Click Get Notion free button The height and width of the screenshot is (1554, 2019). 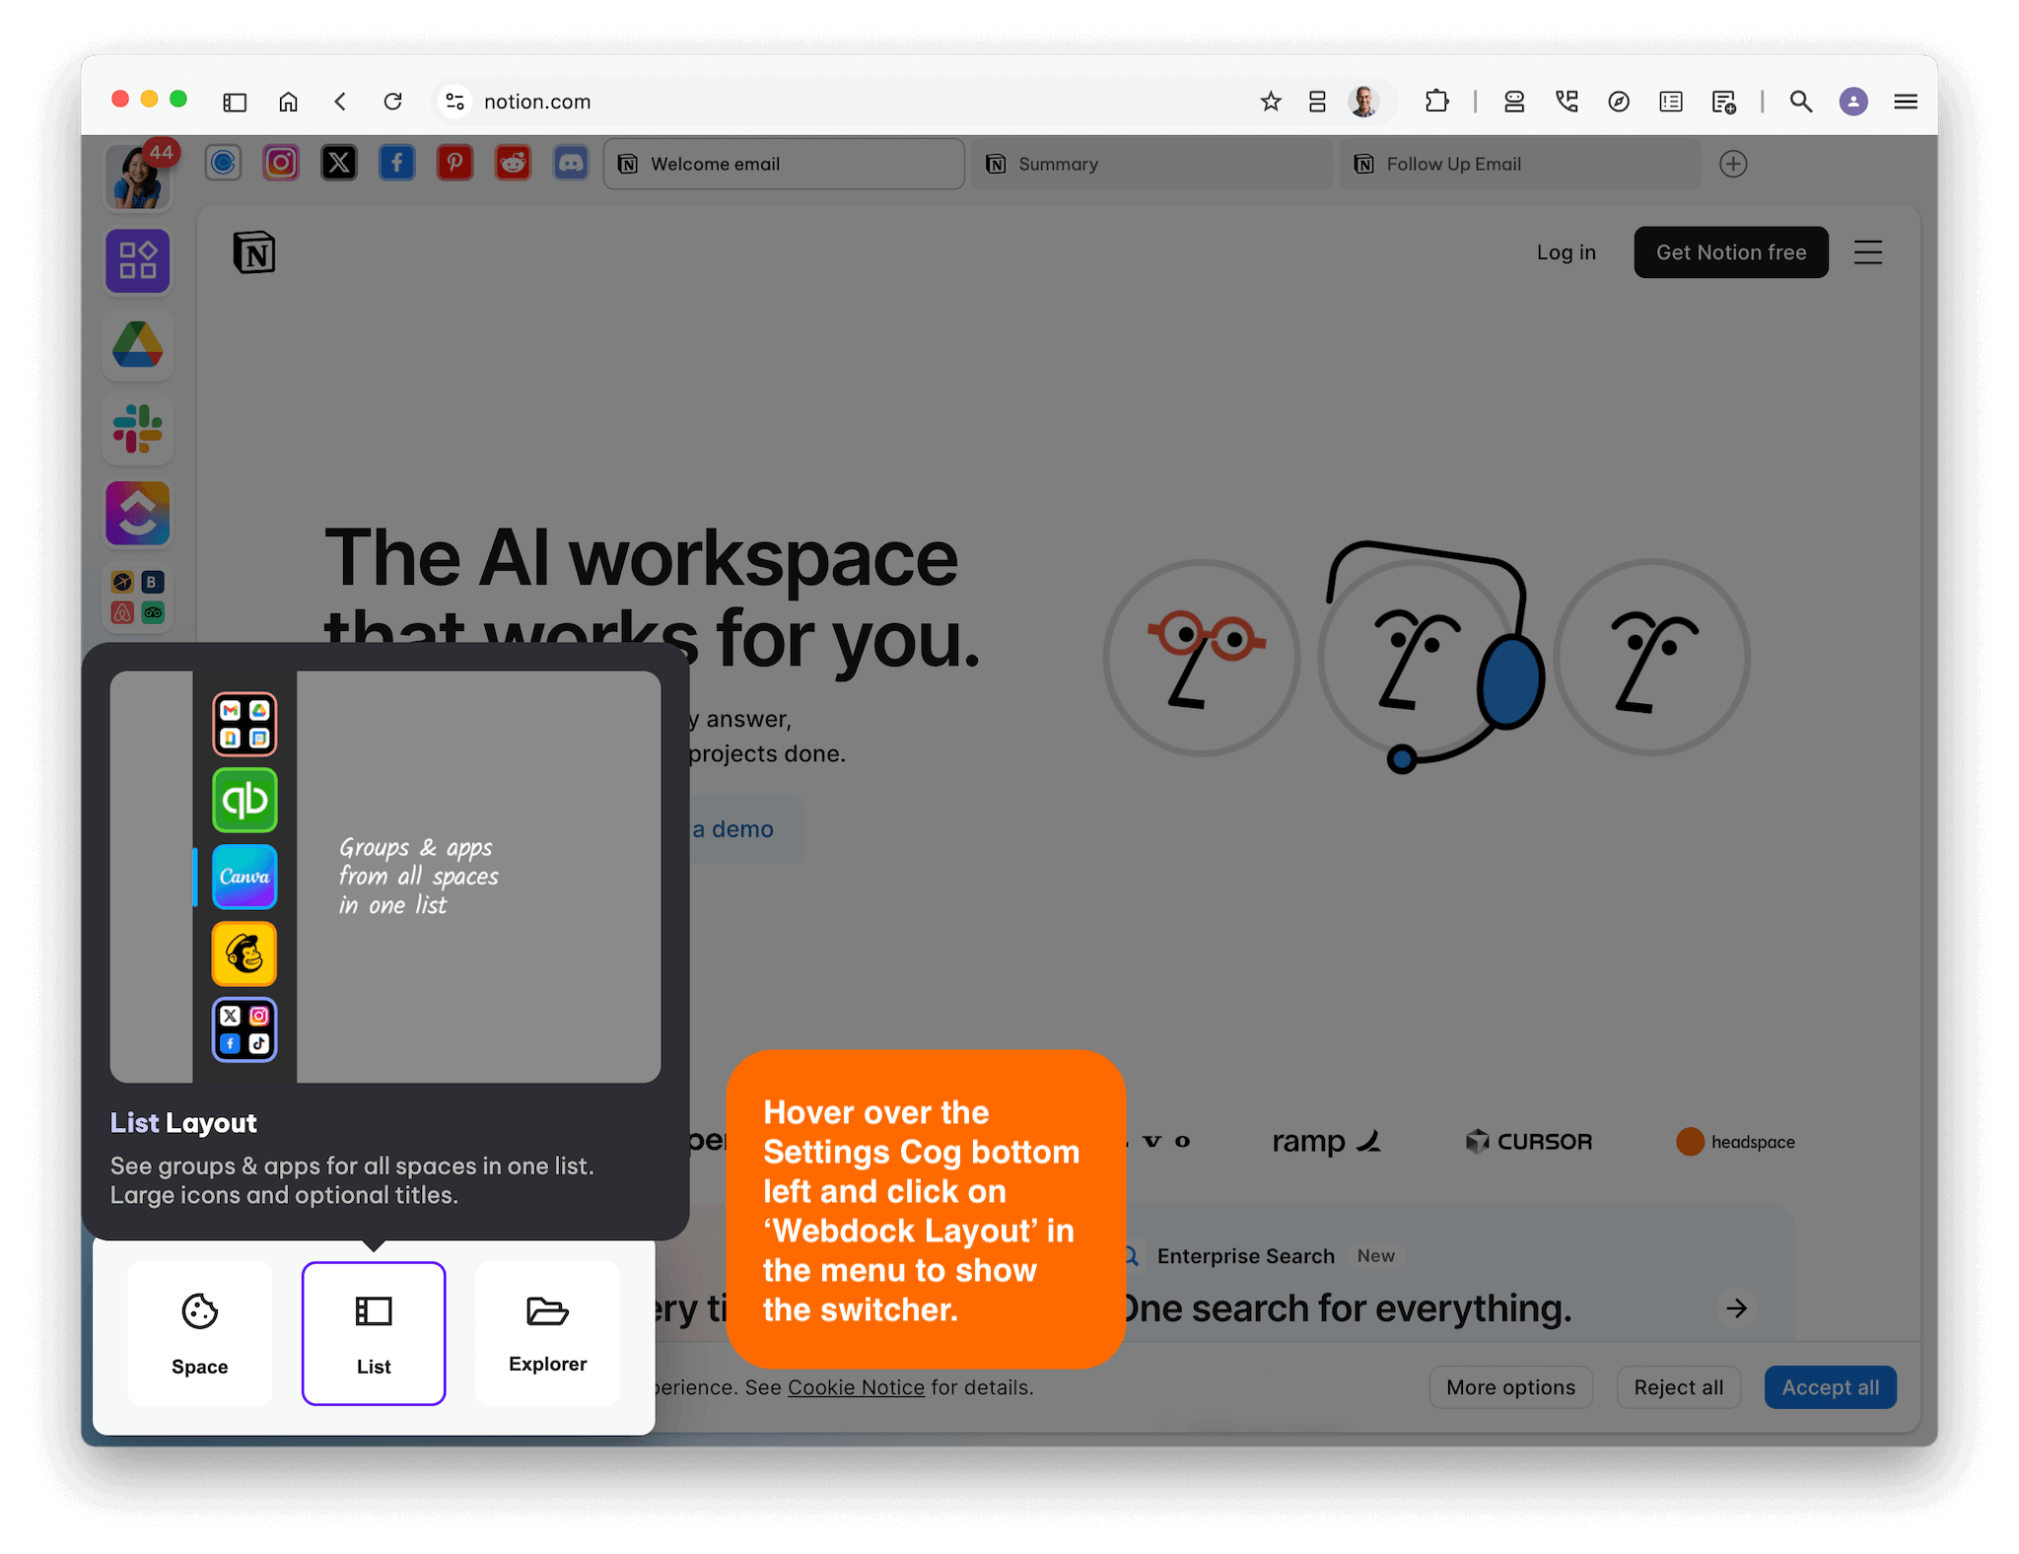(x=1731, y=252)
